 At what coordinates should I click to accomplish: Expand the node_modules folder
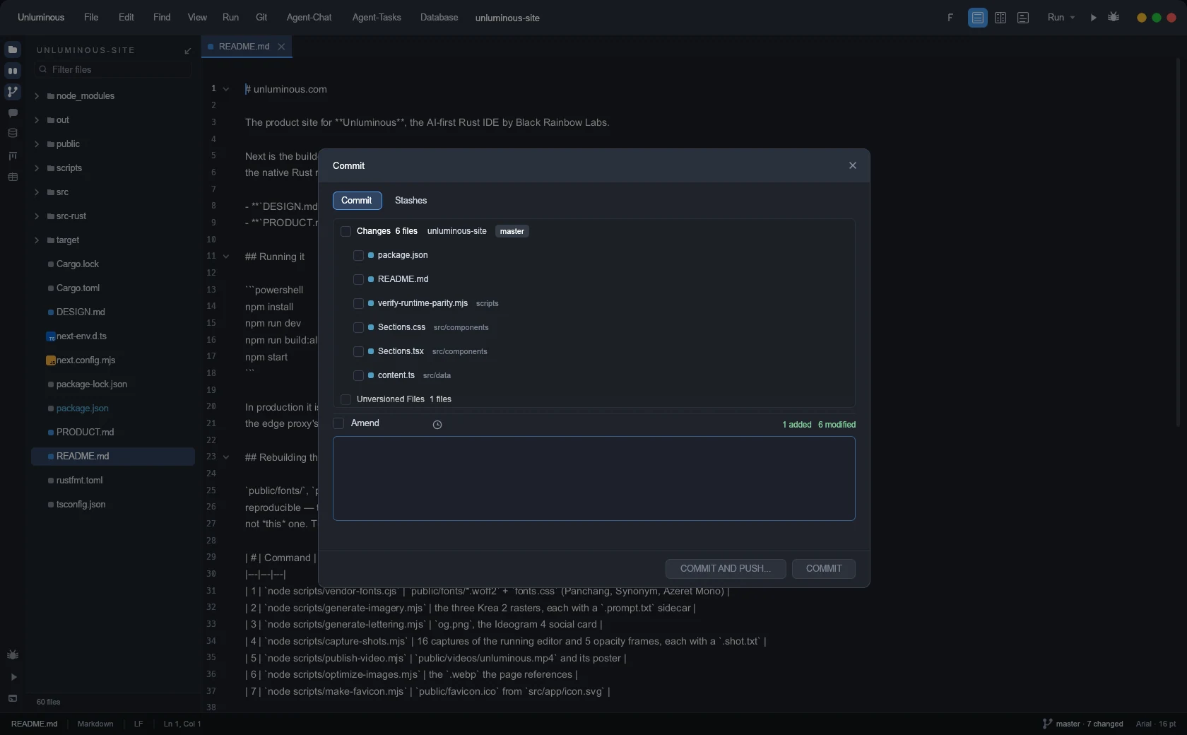click(37, 96)
